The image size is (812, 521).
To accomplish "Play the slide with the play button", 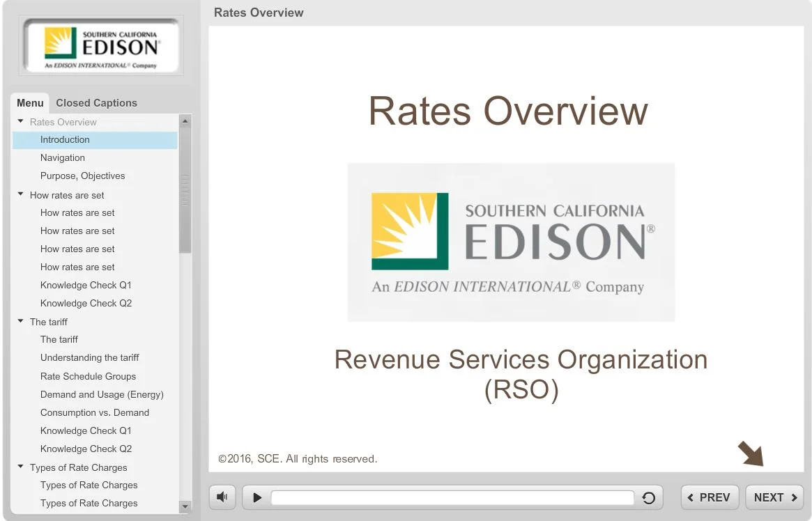I will tap(257, 498).
